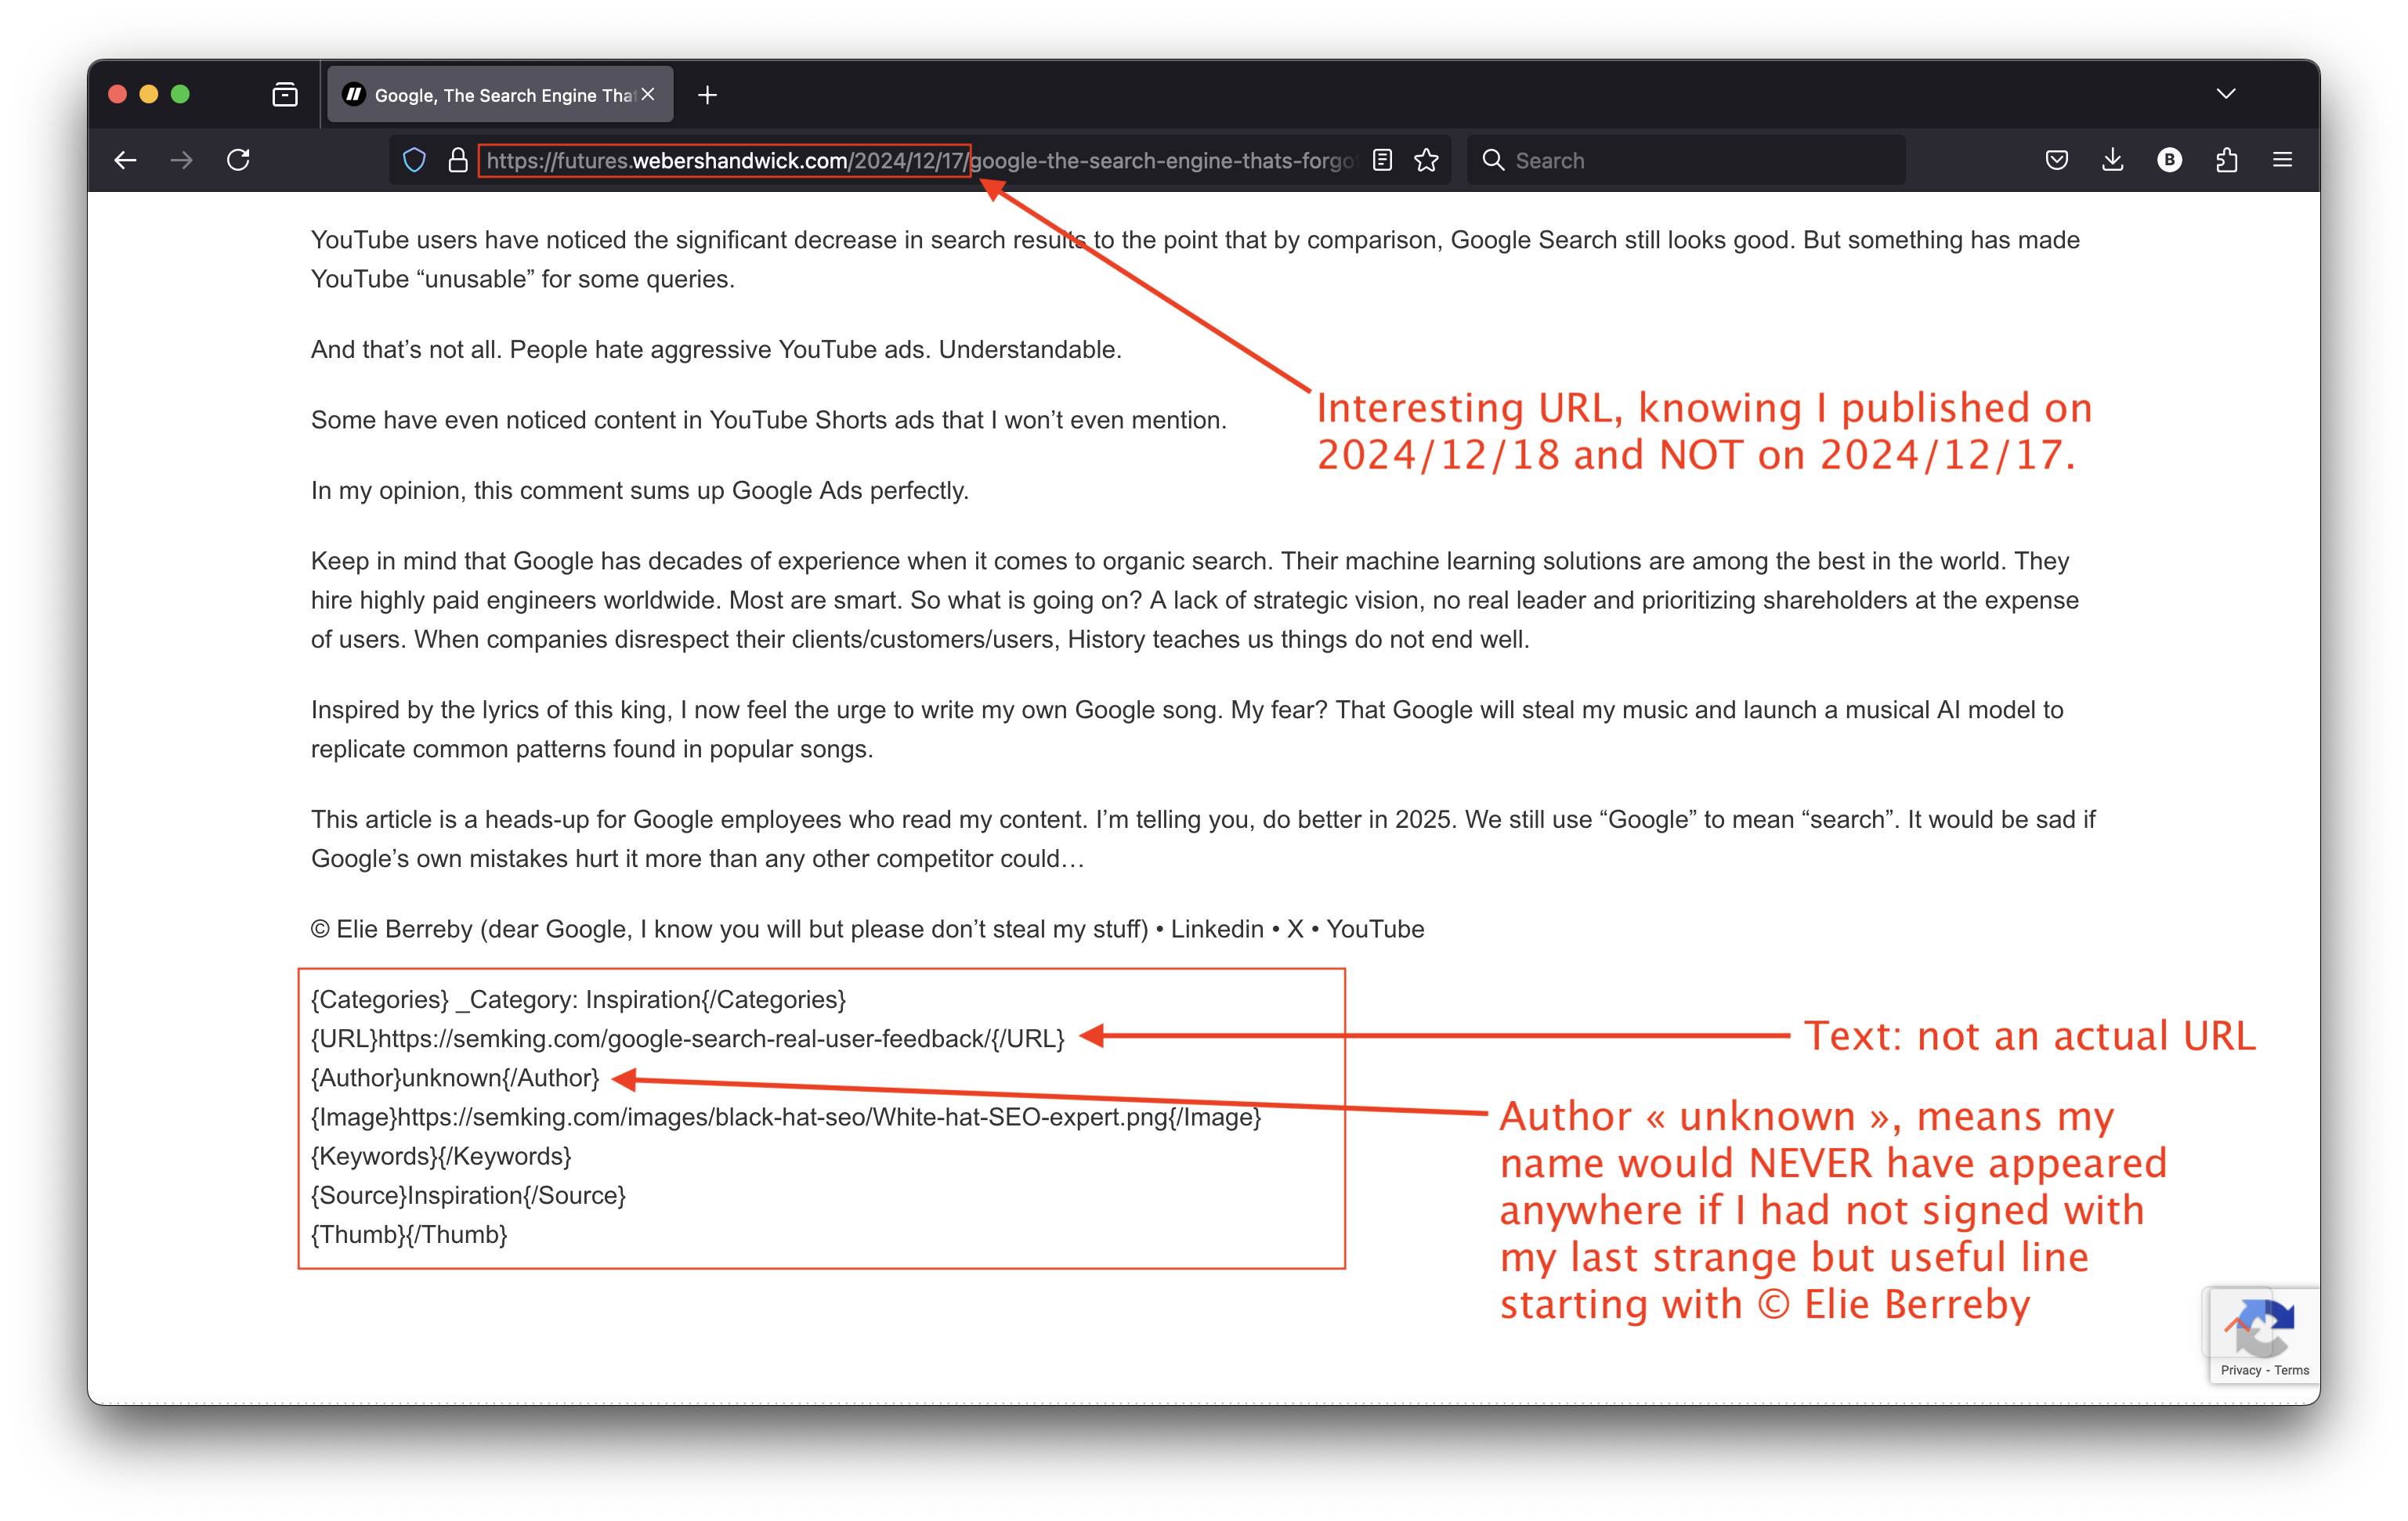
Task: Click the reCAPTCHA Privacy link
Action: (2240, 1370)
